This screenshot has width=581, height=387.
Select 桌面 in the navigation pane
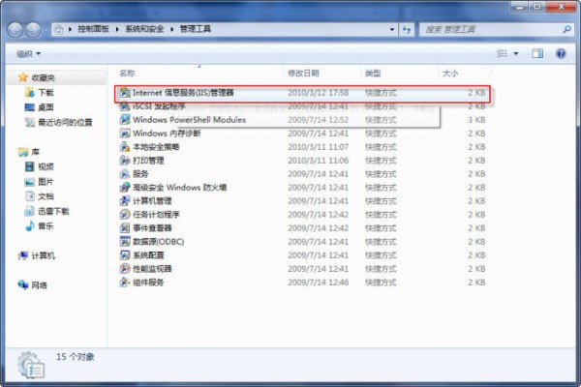46,107
